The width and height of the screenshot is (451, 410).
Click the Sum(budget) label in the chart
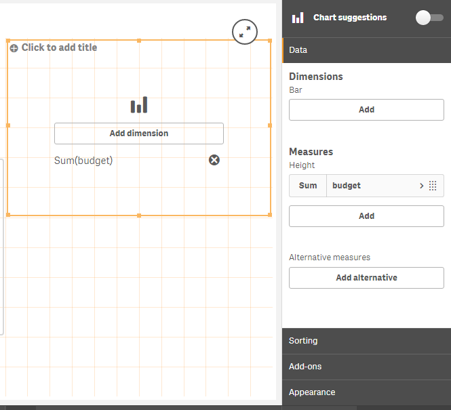83,161
